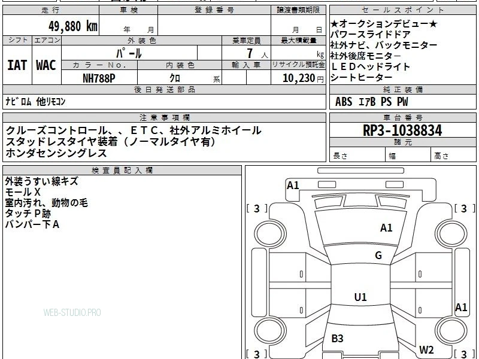Select the シートヒーター line
The width and height of the screenshot is (479, 359).
coord(361,77)
